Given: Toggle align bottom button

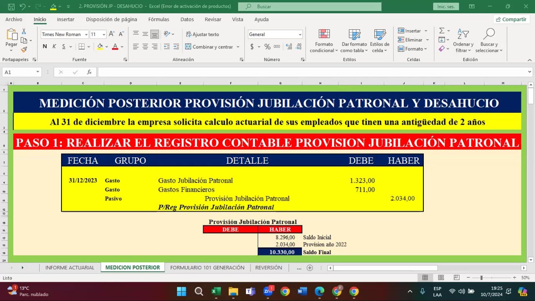Looking at the screenshot, I should pos(155,34).
